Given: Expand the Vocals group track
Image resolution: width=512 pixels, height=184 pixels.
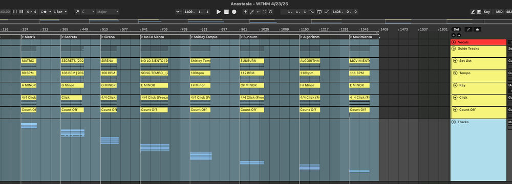Looking at the screenshot, I should (x=454, y=42).
